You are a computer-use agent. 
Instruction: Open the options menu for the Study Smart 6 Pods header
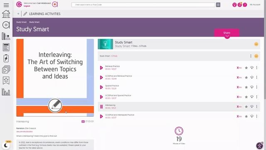click(x=251, y=56)
